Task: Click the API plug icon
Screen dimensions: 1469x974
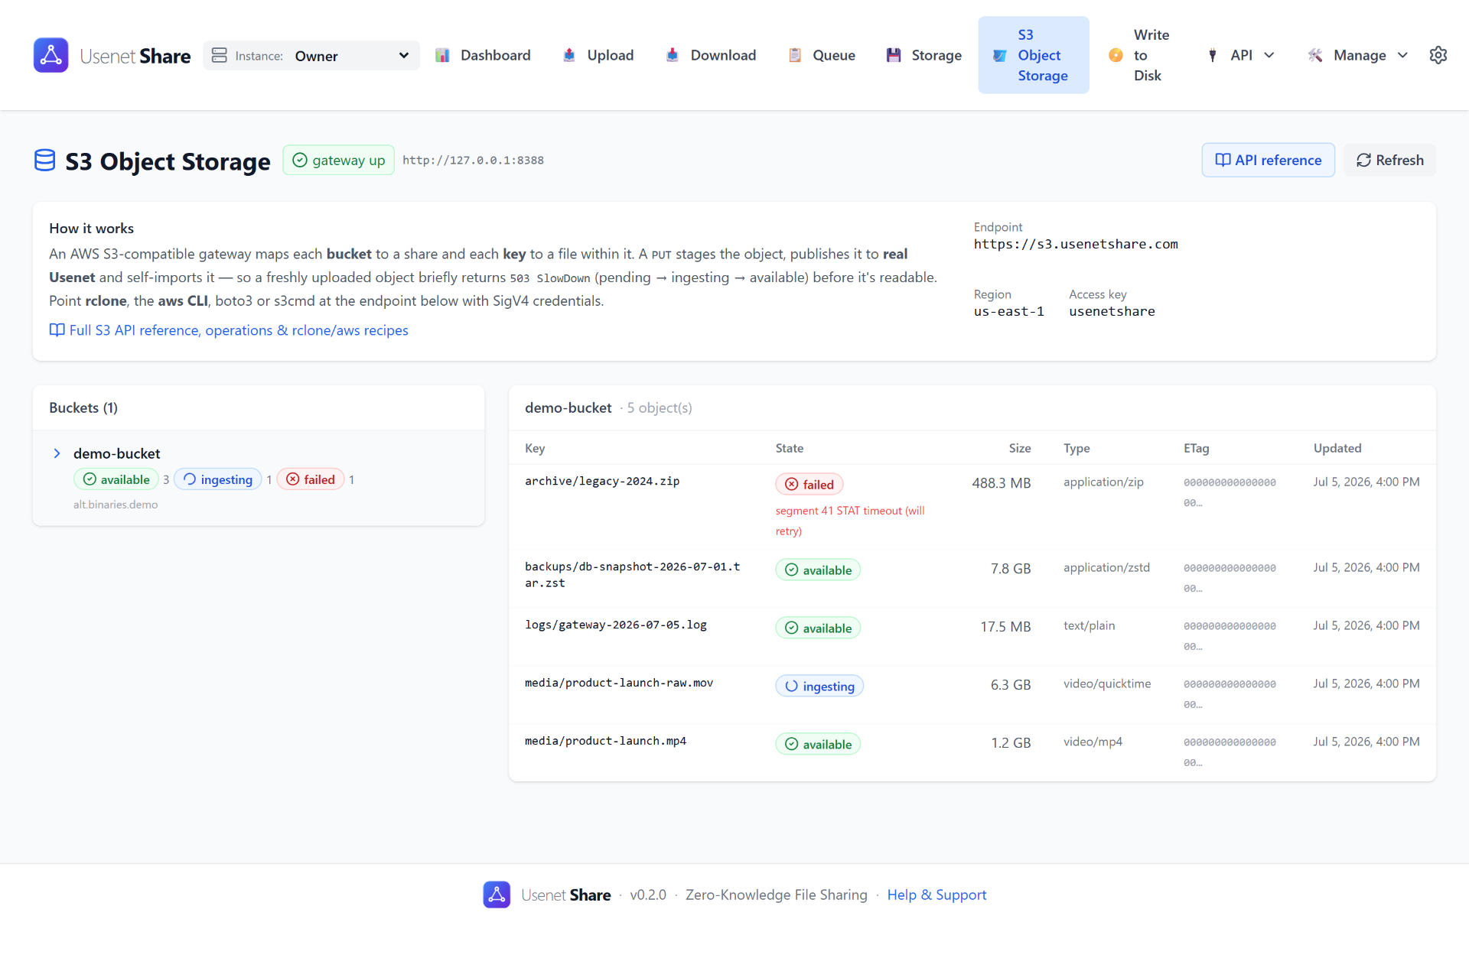Action: click(x=1213, y=55)
